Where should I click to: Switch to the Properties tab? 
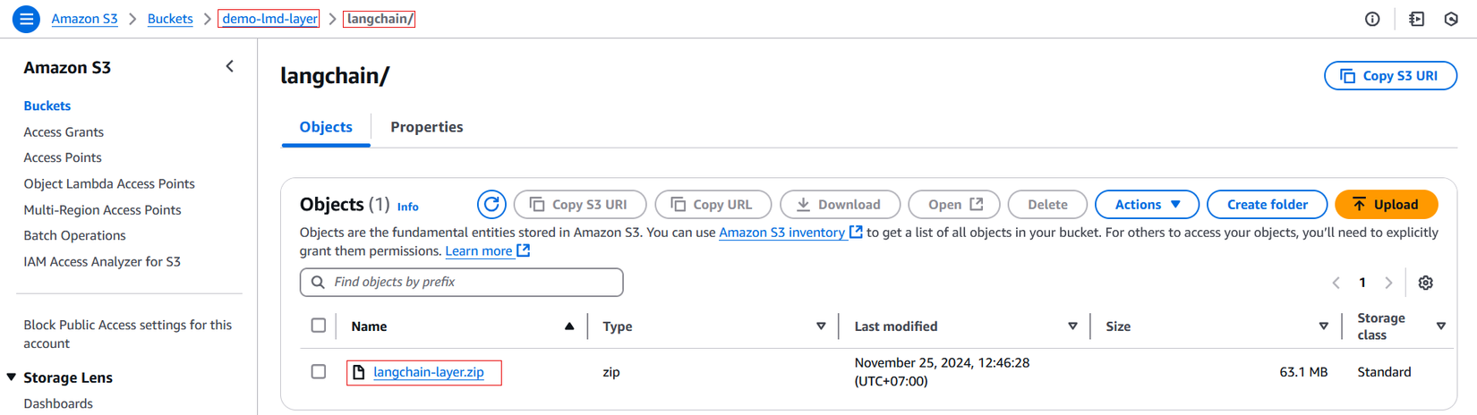pyautogui.click(x=426, y=127)
